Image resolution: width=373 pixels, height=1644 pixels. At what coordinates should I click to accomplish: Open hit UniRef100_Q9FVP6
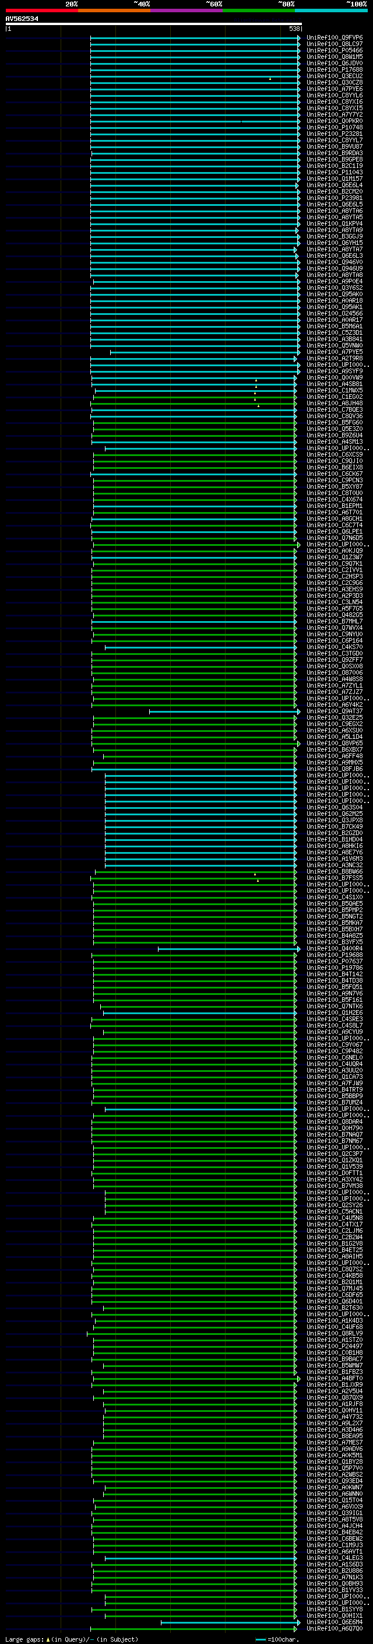(334, 38)
